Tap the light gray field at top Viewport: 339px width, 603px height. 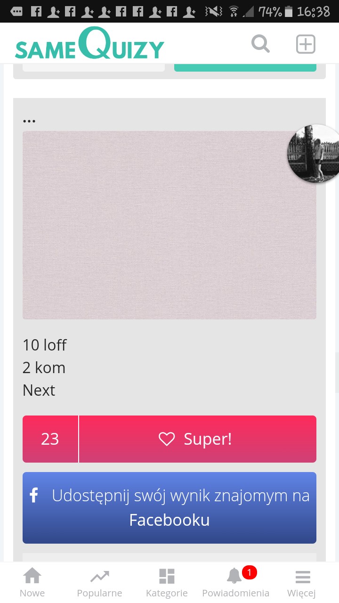[94, 67]
